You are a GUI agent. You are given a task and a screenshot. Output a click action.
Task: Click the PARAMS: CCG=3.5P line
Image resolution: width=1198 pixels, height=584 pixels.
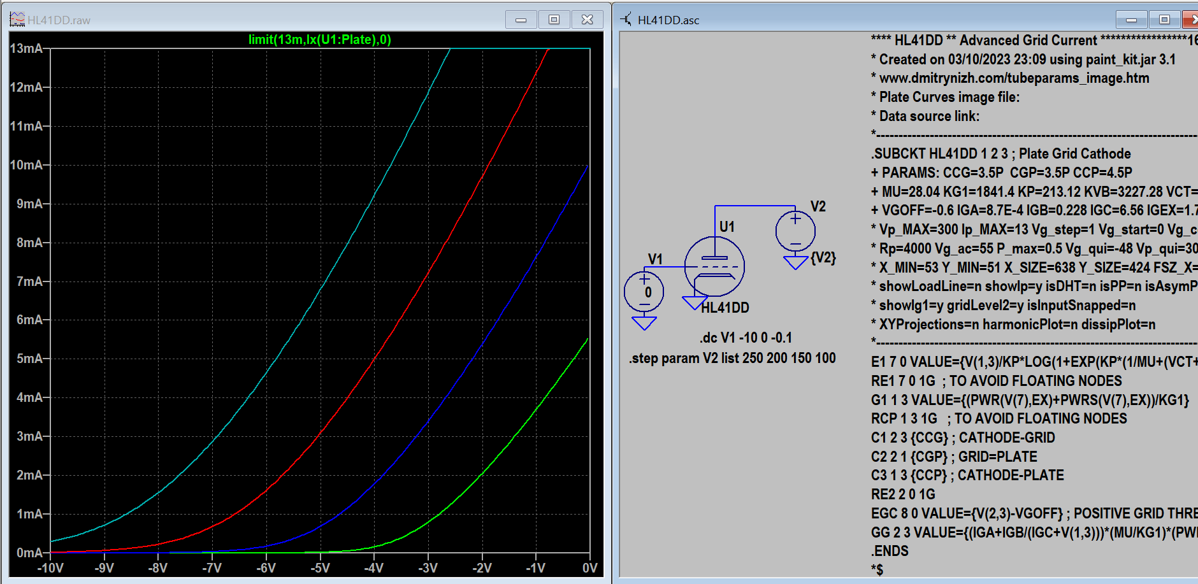(x=1002, y=173)
